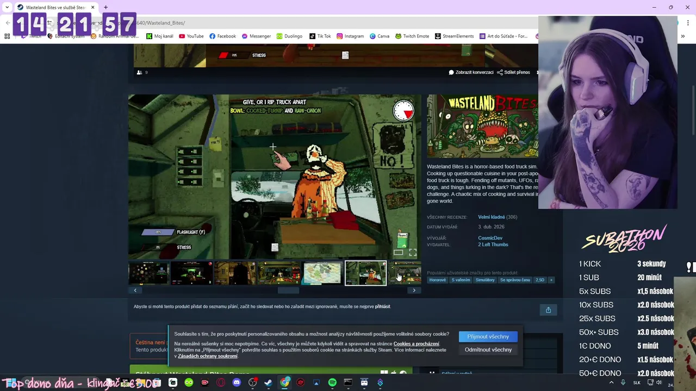Viewport: 696px width, 391px height.
Task: Select the fourth screenshot thumbnail
Action: pyautogui.click(x=278, y=273)
